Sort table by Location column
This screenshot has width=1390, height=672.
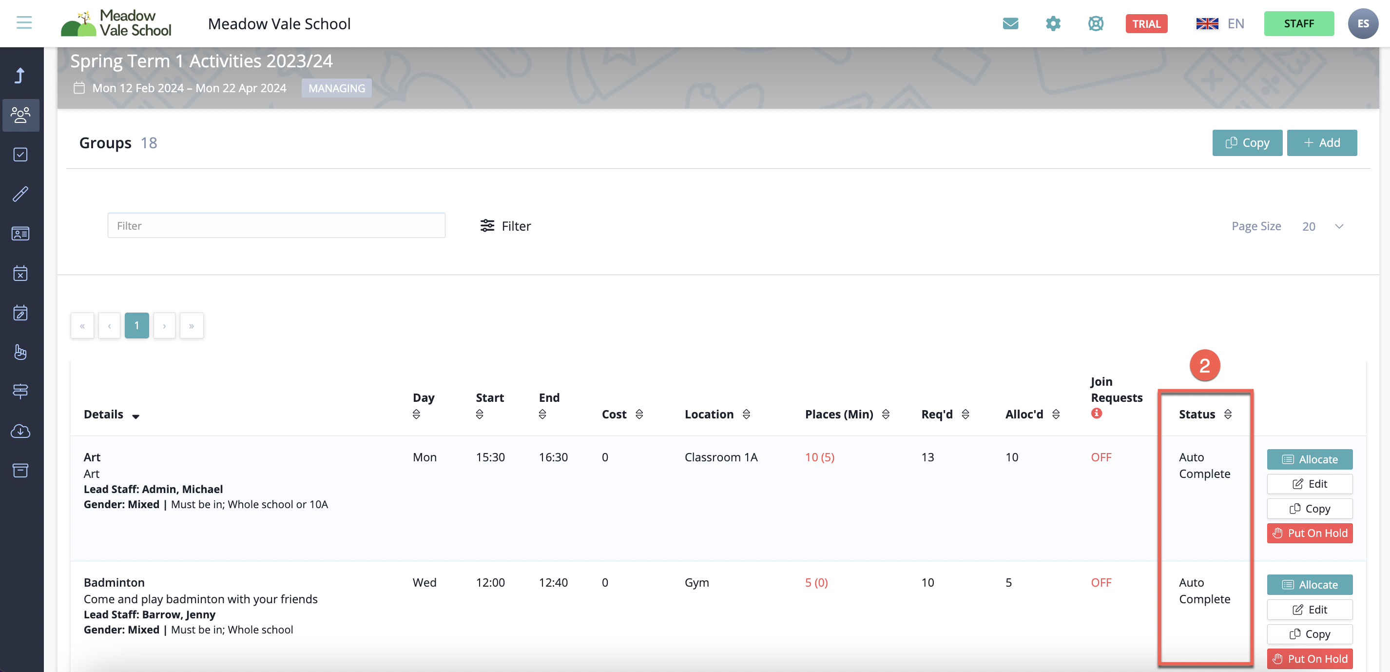pos(746,414)
